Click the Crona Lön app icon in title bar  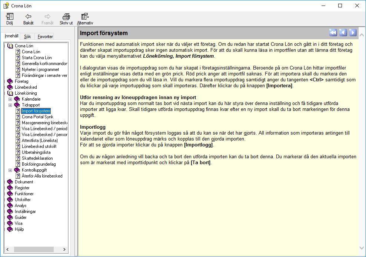click(x=6, y=6)
